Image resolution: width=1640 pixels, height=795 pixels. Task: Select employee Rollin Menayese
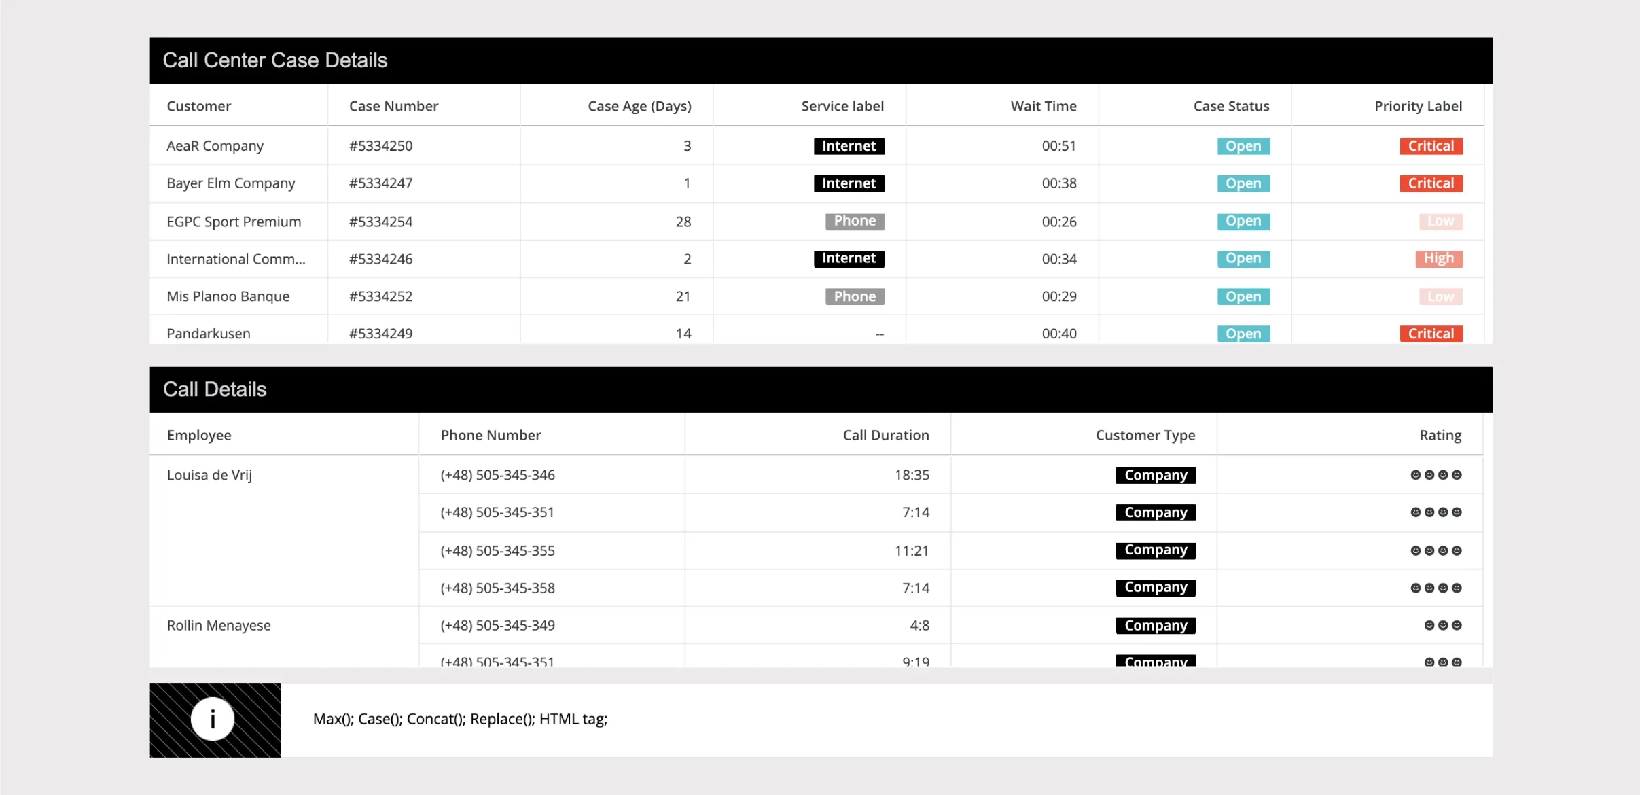coord(219,625)
